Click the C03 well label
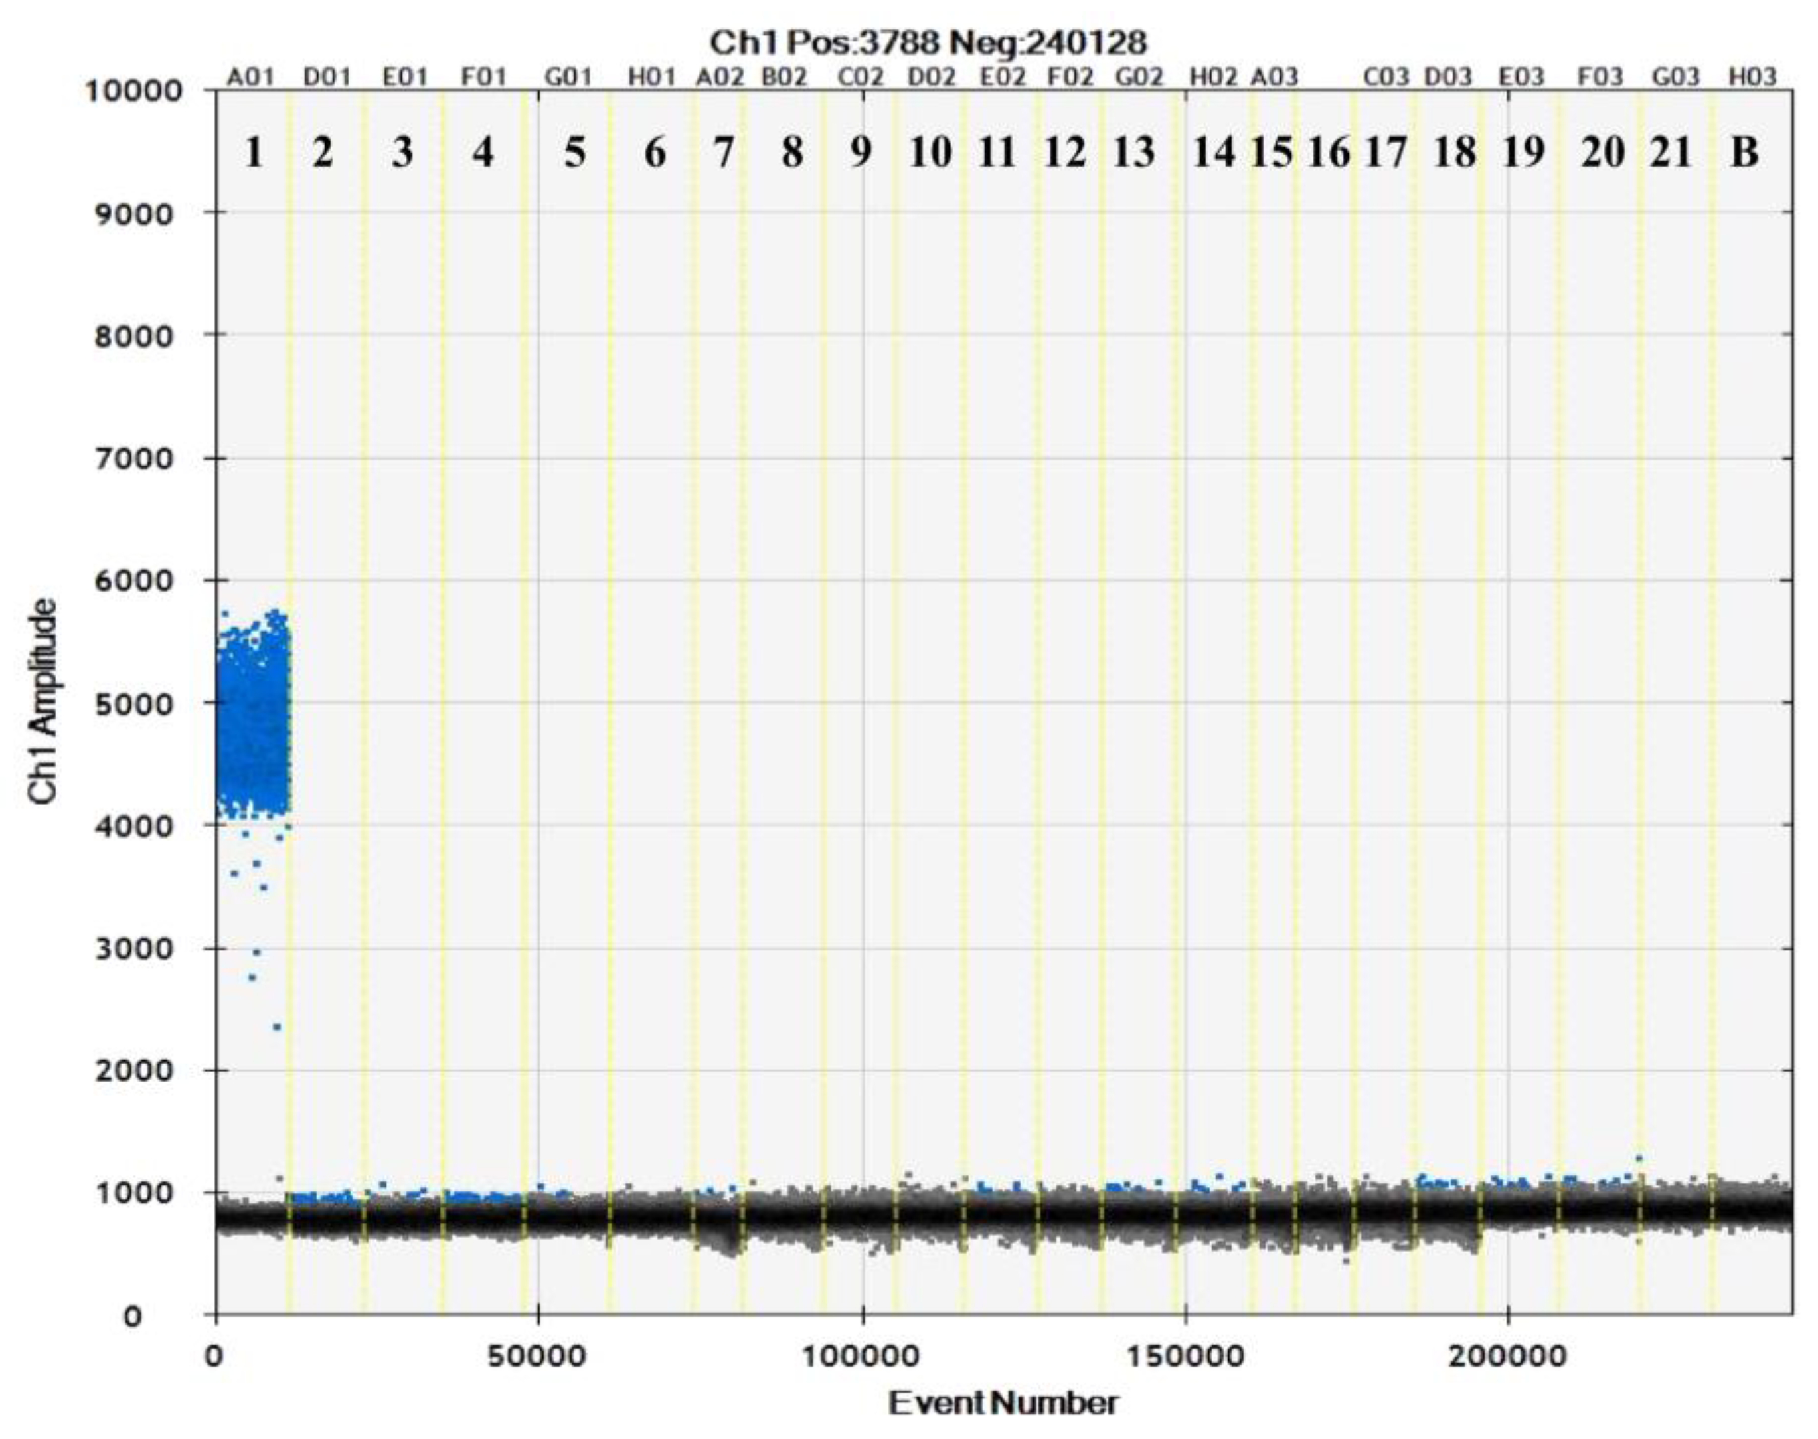Screen dimensions: 1818x1439 point(1386,78)
